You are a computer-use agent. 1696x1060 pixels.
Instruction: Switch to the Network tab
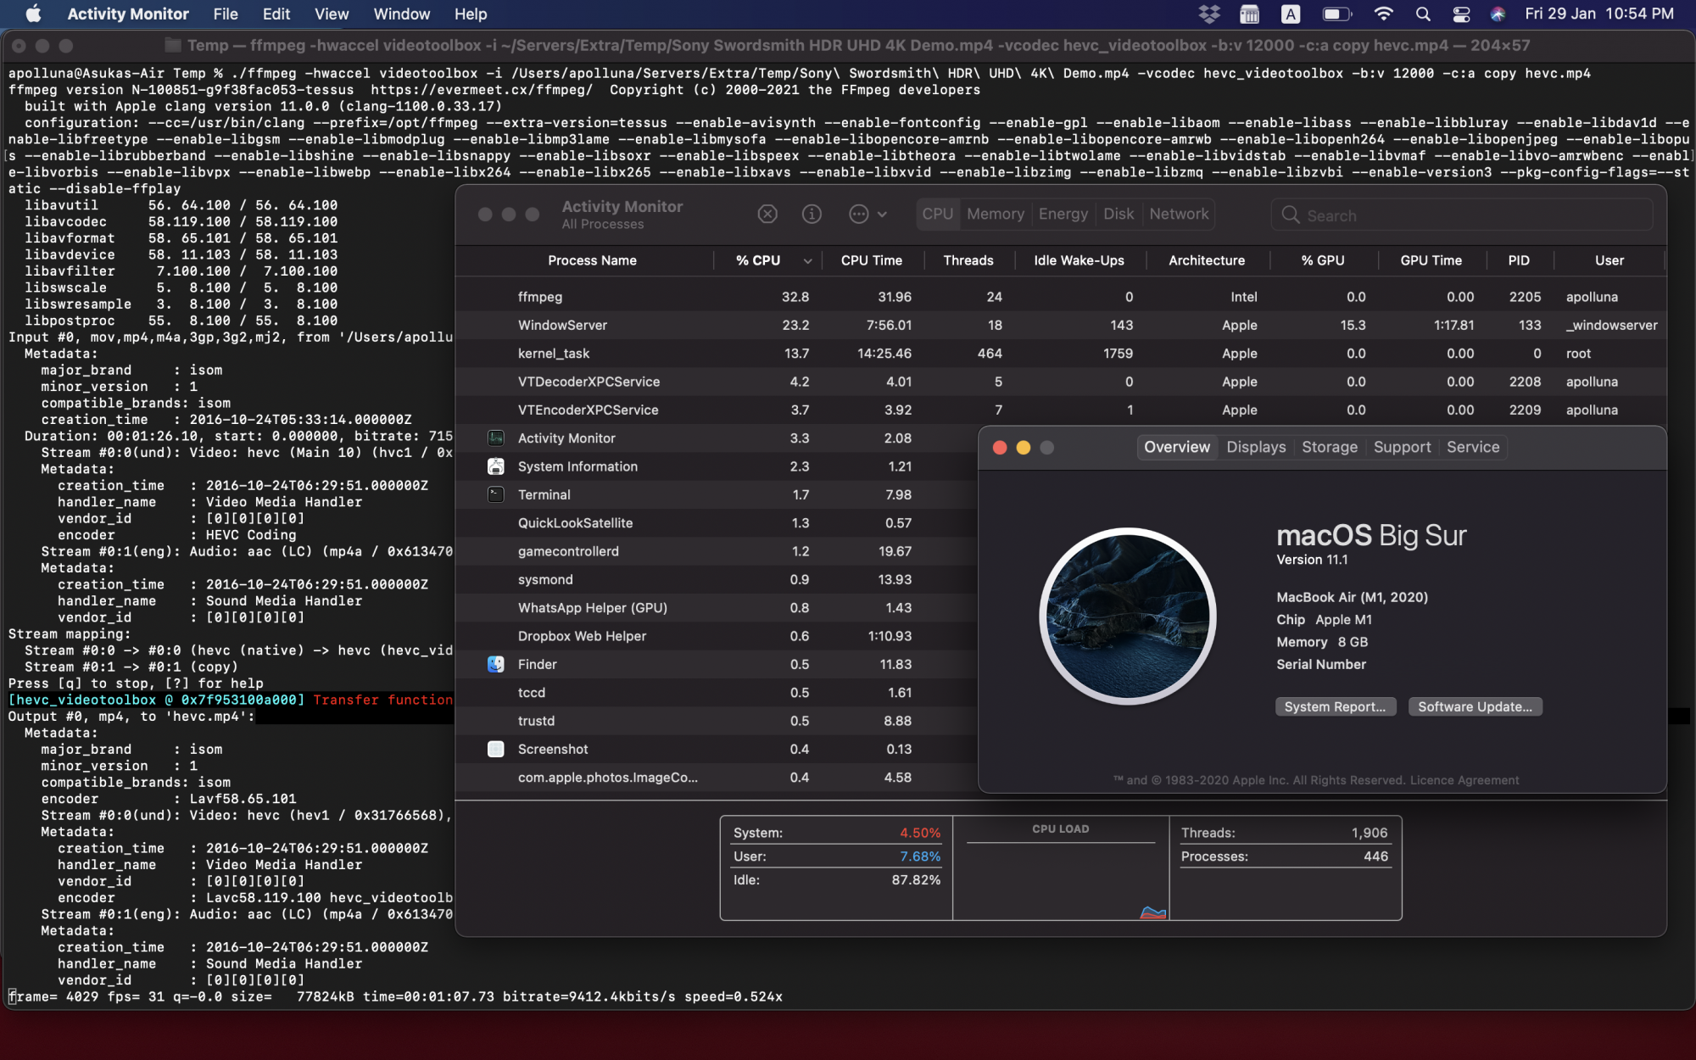[1179, 214]
